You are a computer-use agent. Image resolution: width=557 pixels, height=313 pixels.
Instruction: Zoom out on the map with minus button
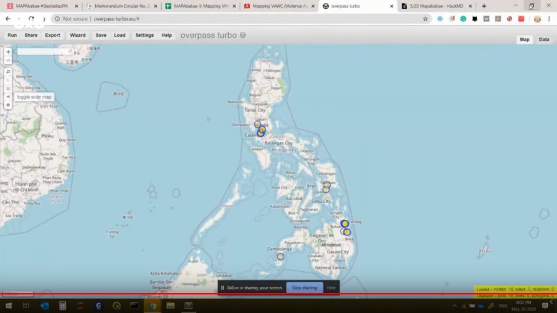(x=8, y=60)
